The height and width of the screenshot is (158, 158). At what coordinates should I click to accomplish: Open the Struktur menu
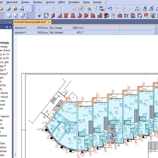pyautogui.click(x=38, y=2)
